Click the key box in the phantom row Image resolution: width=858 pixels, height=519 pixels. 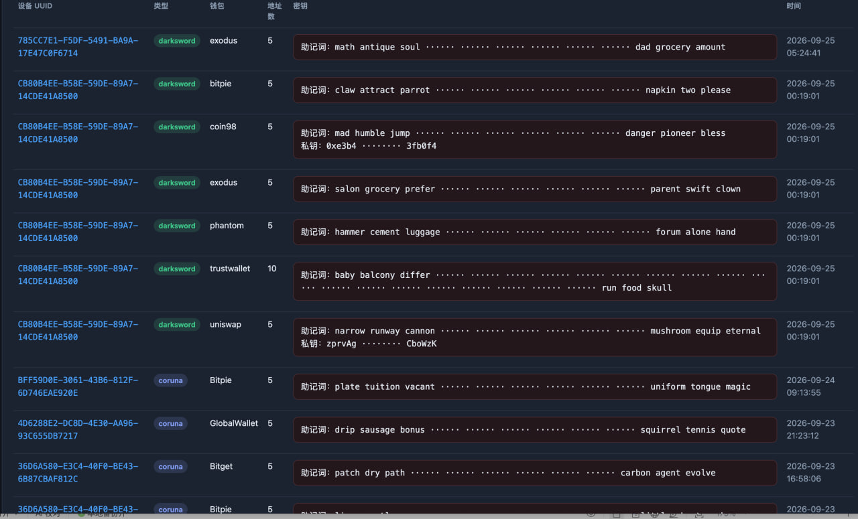pyautogui.click(x=535, y=232)
